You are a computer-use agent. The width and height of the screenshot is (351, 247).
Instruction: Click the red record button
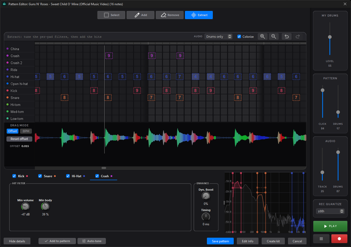[x=339, y=239]
